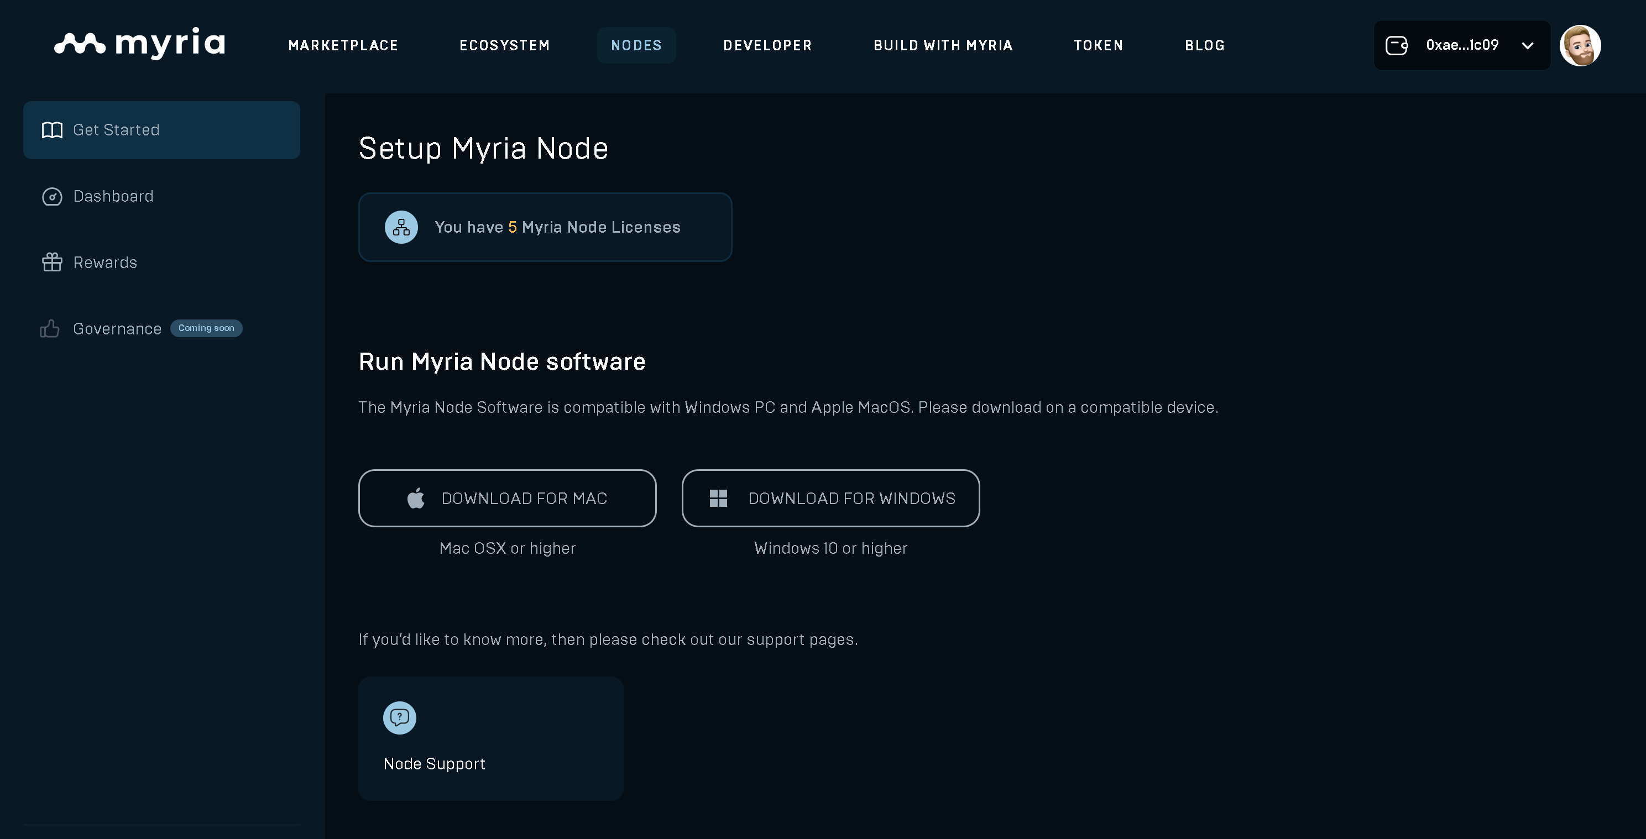Open the Developer menu item
The height and width of the screenshot is (839, 1646).
[767, 45]
